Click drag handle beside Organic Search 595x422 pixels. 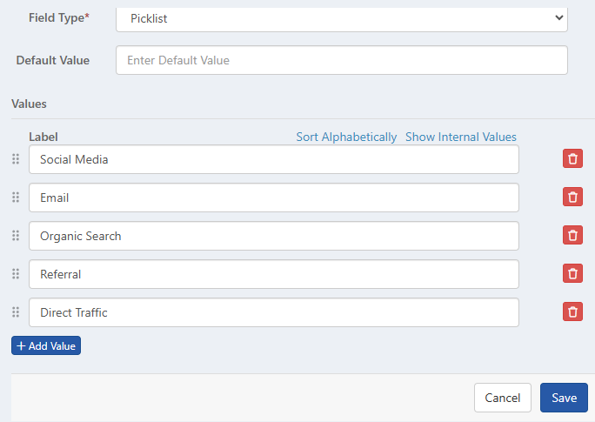16,236
